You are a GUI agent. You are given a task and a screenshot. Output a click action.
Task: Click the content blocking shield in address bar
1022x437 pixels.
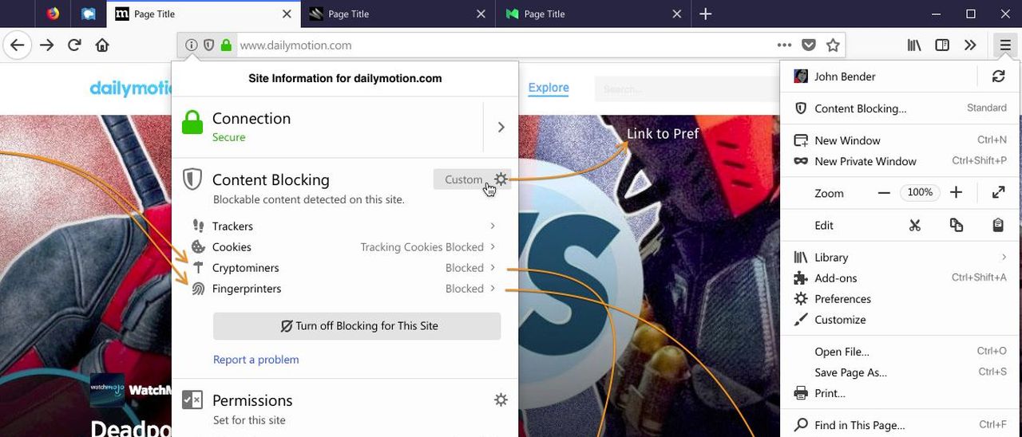coord(209,45)
